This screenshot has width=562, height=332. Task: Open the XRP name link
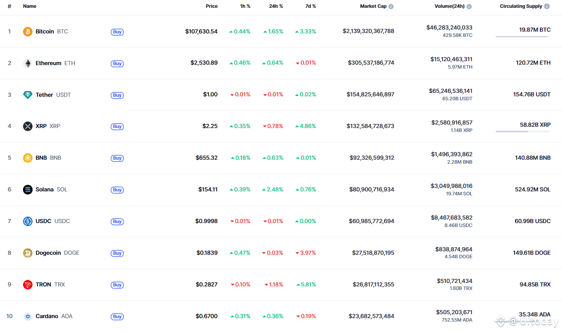tap(48, 126)
